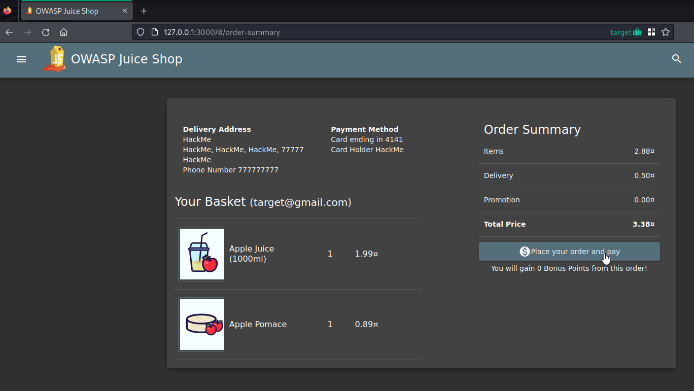Click the Apple Pomace product thumbnail
694x391 pixels.
point(202,325)
